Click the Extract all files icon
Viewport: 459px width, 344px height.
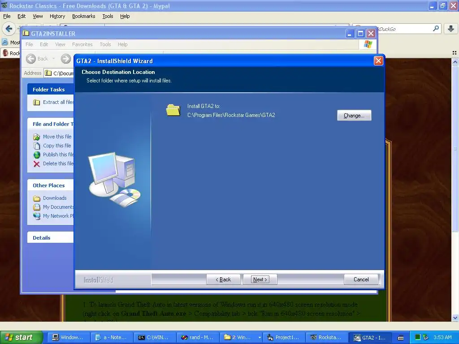tap(37, 102)
